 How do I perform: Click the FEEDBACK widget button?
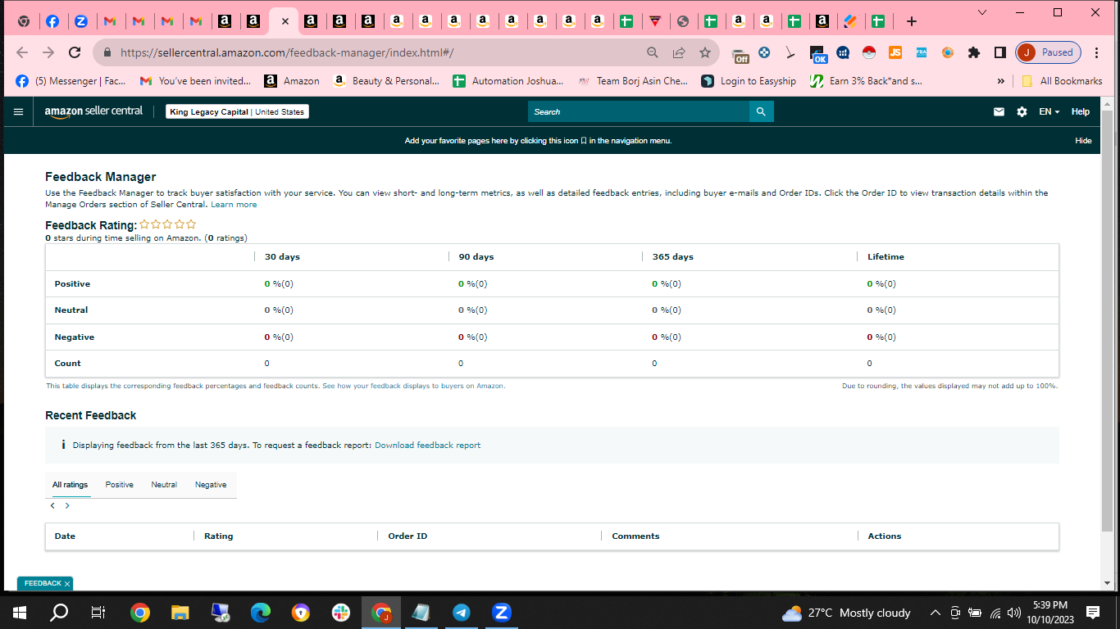45,583
